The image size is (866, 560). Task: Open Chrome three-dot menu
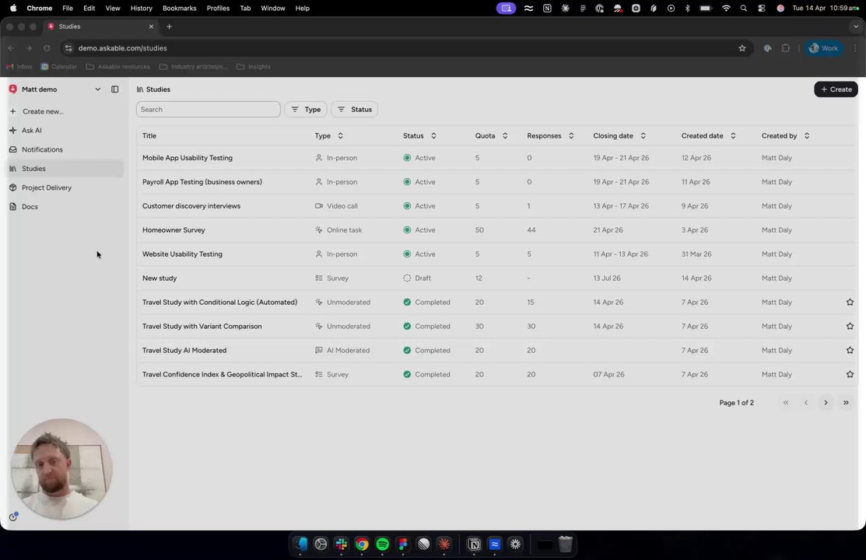(x=855, y=48)
